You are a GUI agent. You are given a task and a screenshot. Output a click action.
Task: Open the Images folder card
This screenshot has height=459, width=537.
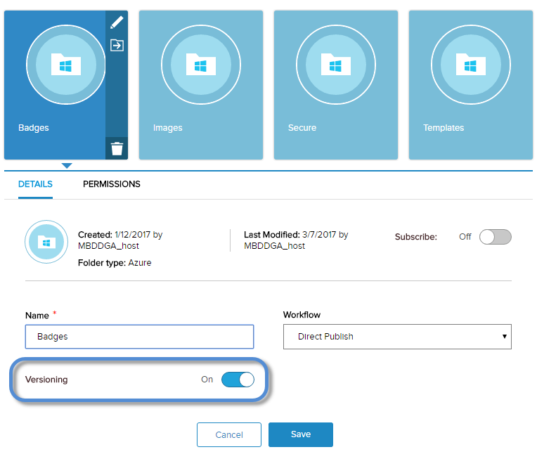(201, 85)
